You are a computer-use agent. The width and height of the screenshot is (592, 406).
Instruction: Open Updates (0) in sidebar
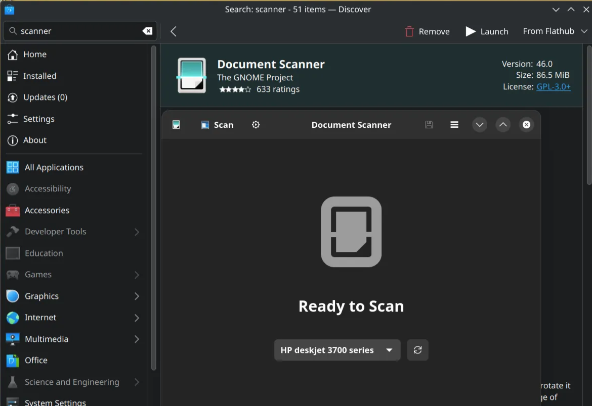click(x=45, y=97)
